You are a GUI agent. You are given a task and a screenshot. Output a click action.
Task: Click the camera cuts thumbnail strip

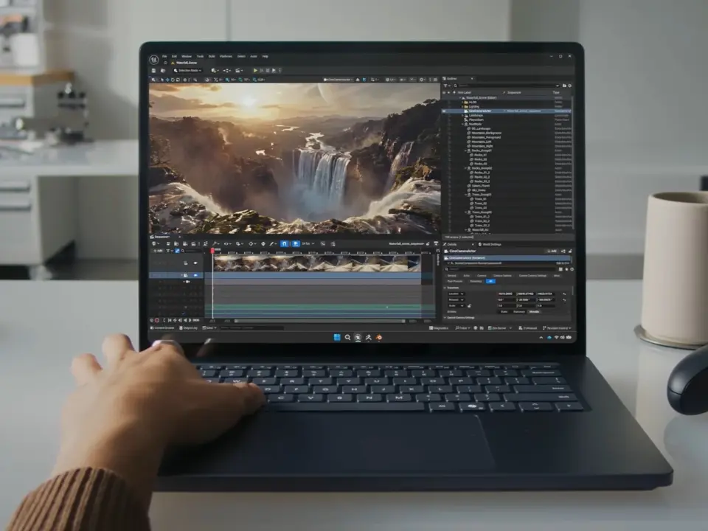[317, 263]
